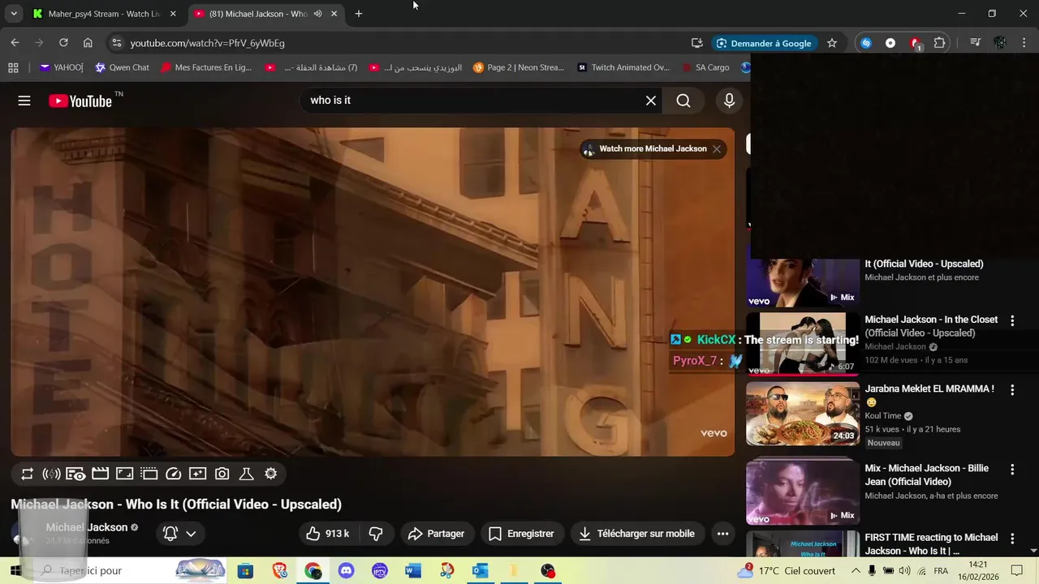Click 'Watch more Michael Jackson' label
The height and width of the screenshot is (584, 1039).
pyautogui.click(x=653, y=149)
